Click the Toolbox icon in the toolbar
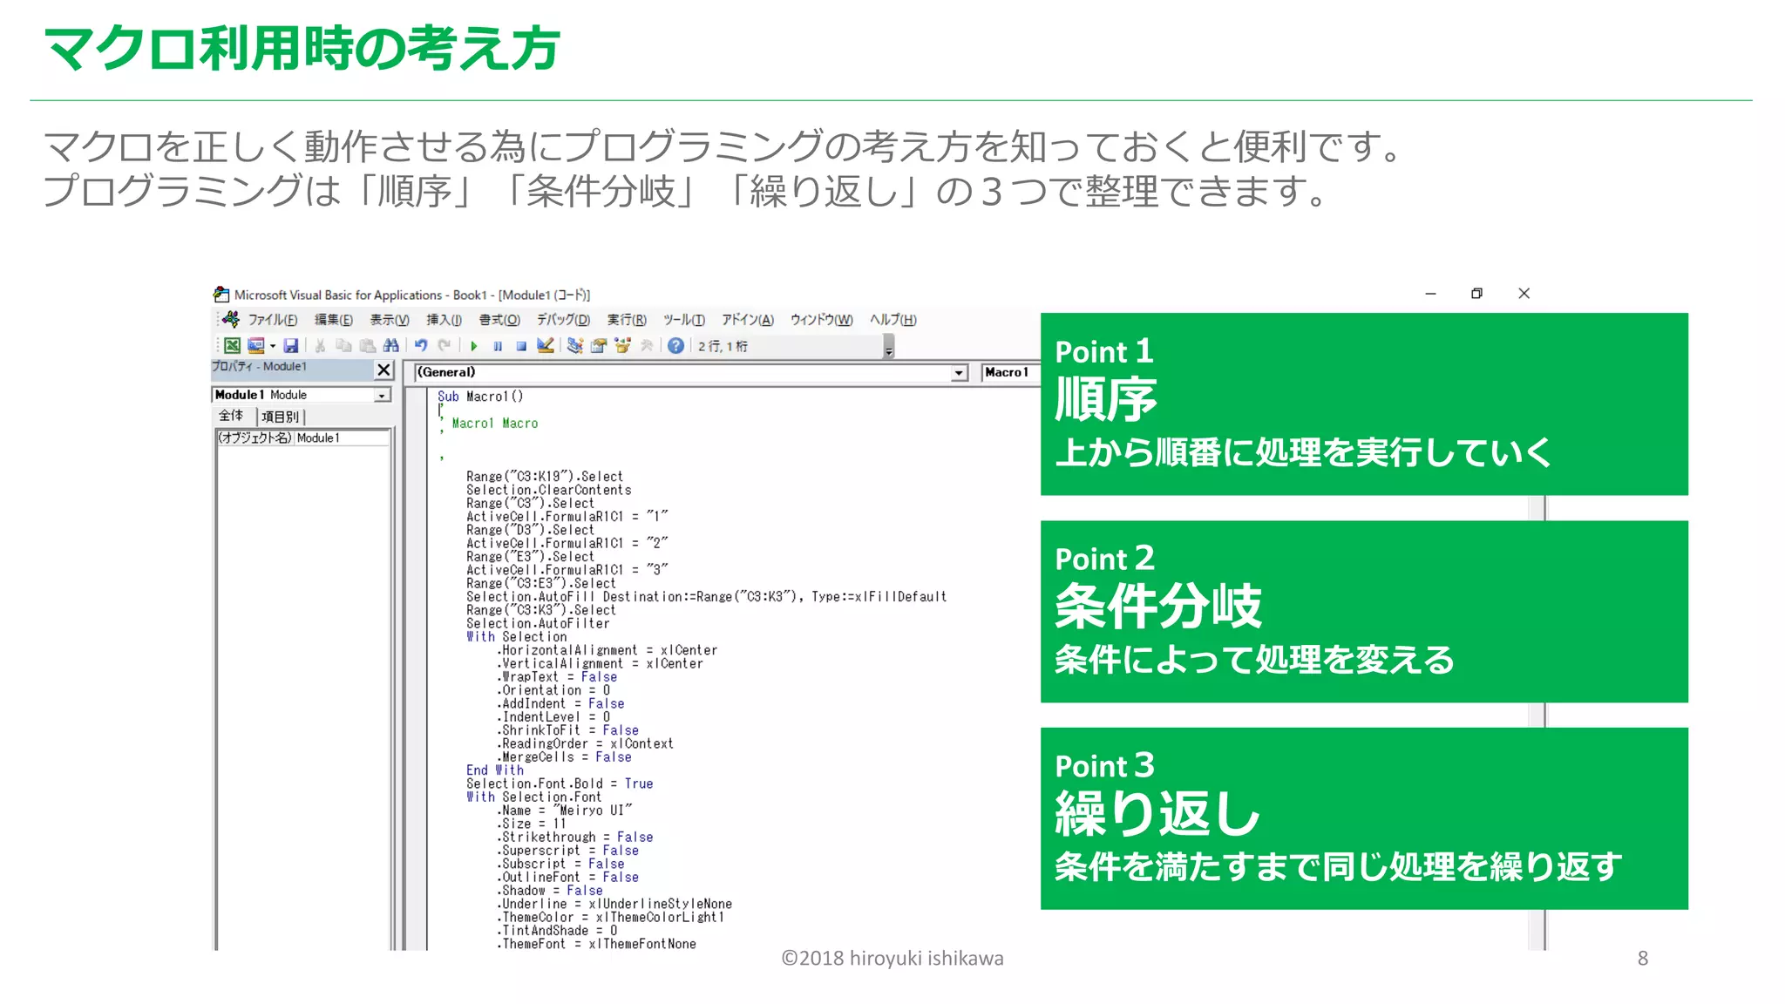 coord(647,346)
